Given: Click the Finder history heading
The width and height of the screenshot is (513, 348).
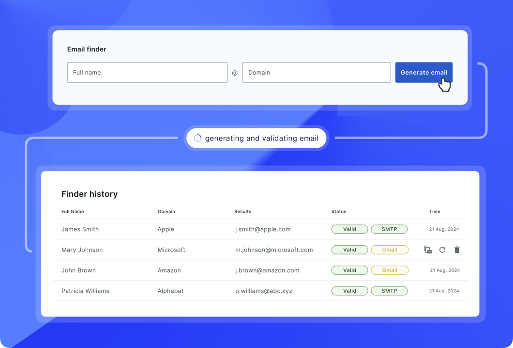Looking at the screenshot, I should 90,194.
